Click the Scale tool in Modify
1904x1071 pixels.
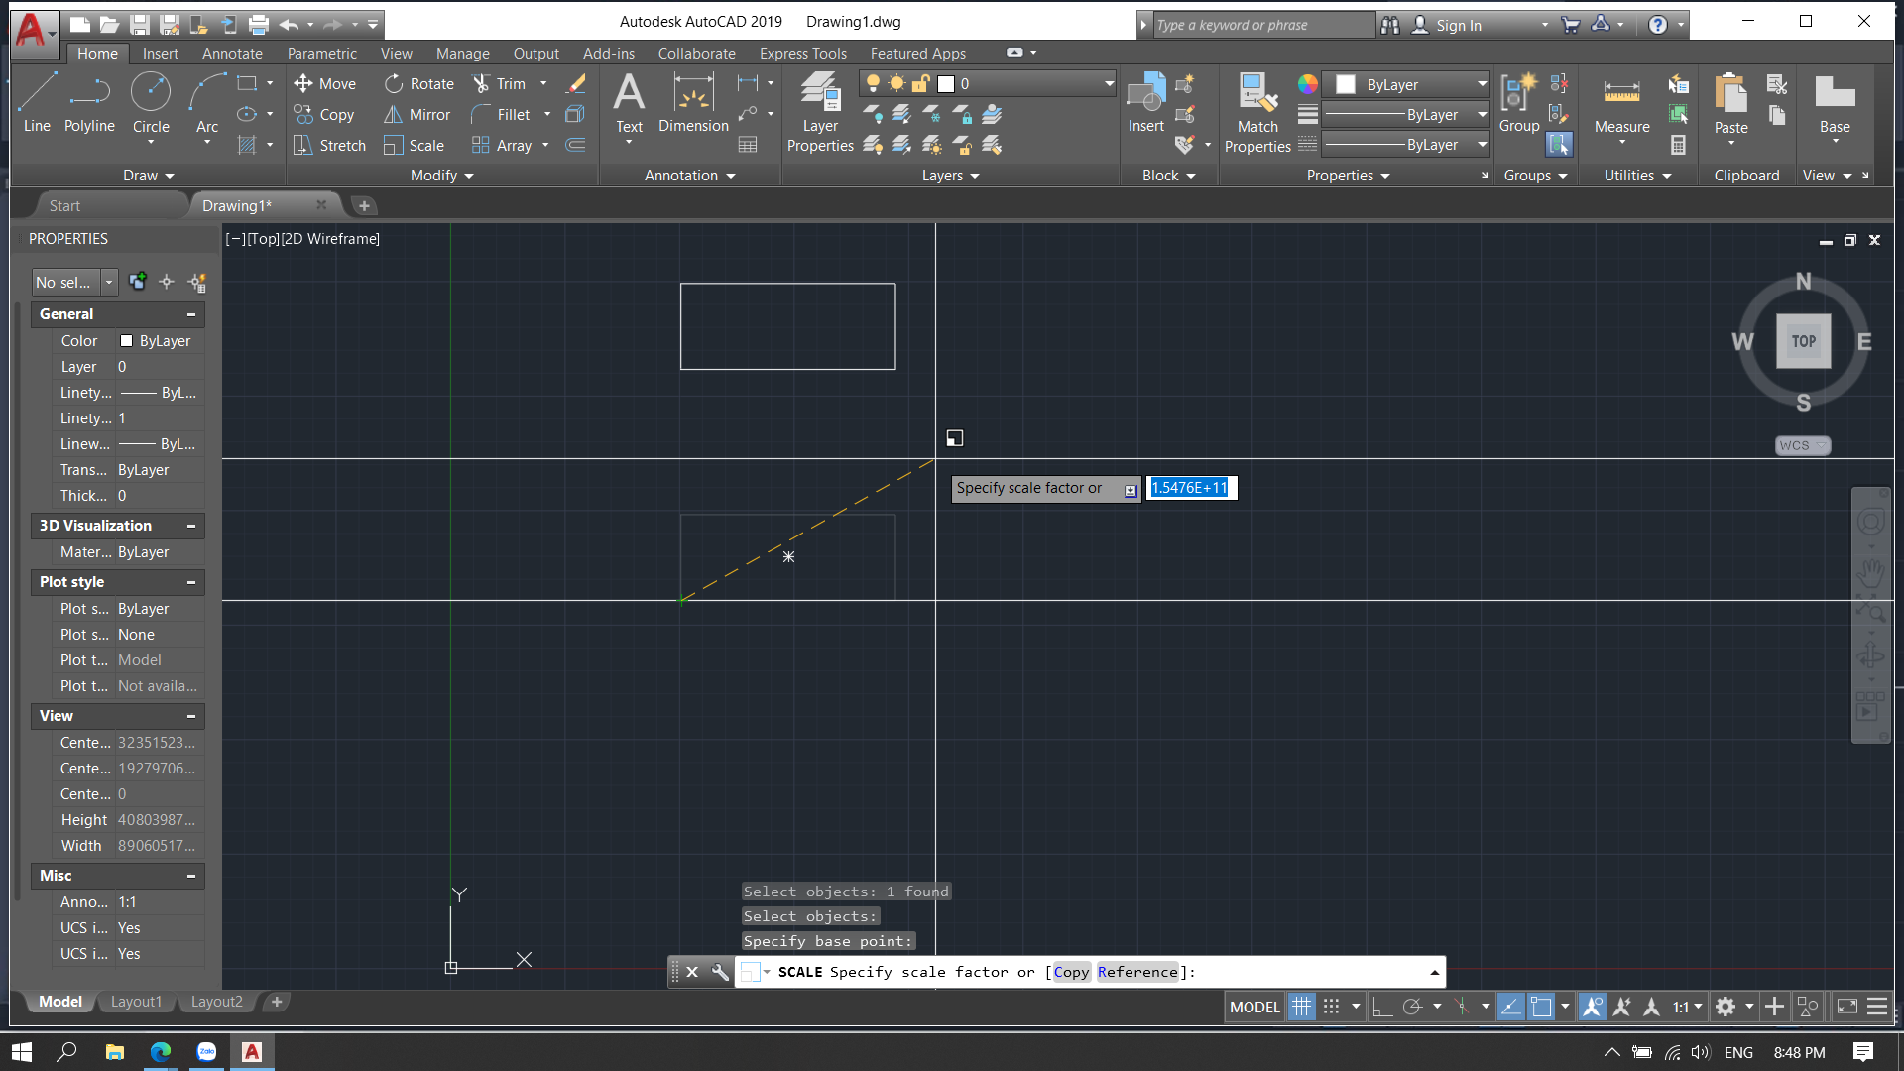pyautogui.click(x=415, y=146)
